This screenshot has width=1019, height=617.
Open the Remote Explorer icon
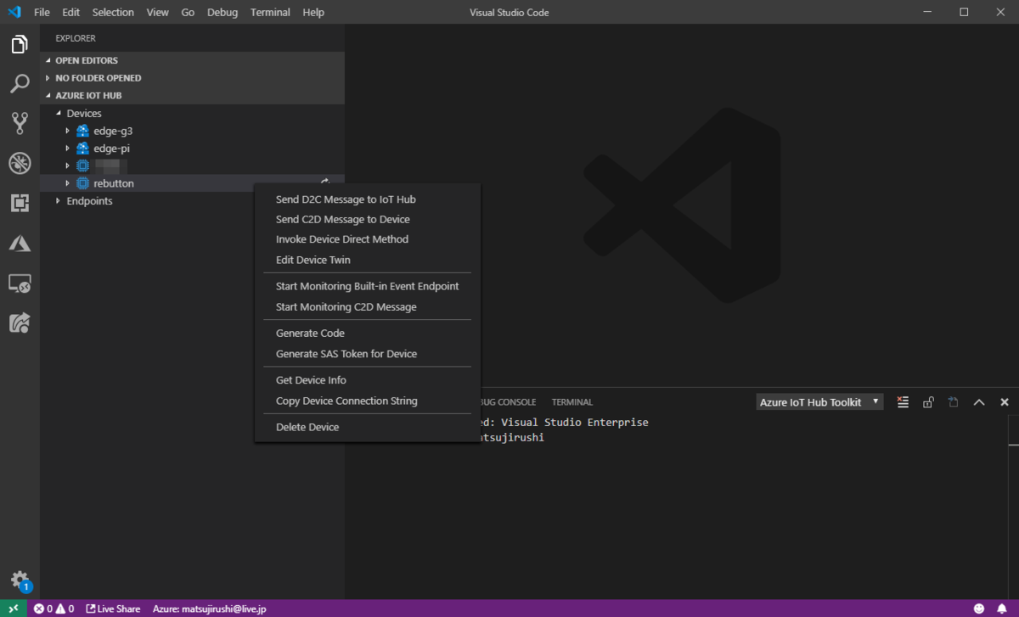(20, 283)
